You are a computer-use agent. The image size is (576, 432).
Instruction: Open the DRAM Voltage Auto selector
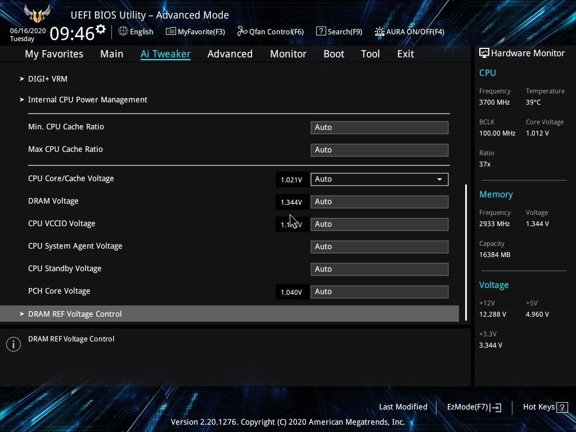pyautogui.click(x=379, y=201)
